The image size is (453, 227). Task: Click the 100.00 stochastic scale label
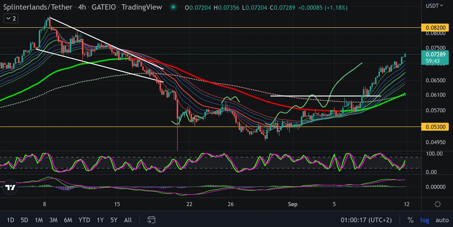[435, 154]
